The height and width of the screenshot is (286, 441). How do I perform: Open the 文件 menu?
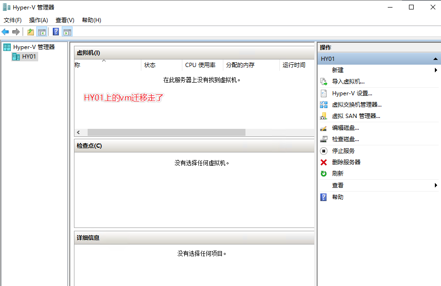tap(12, 20)
